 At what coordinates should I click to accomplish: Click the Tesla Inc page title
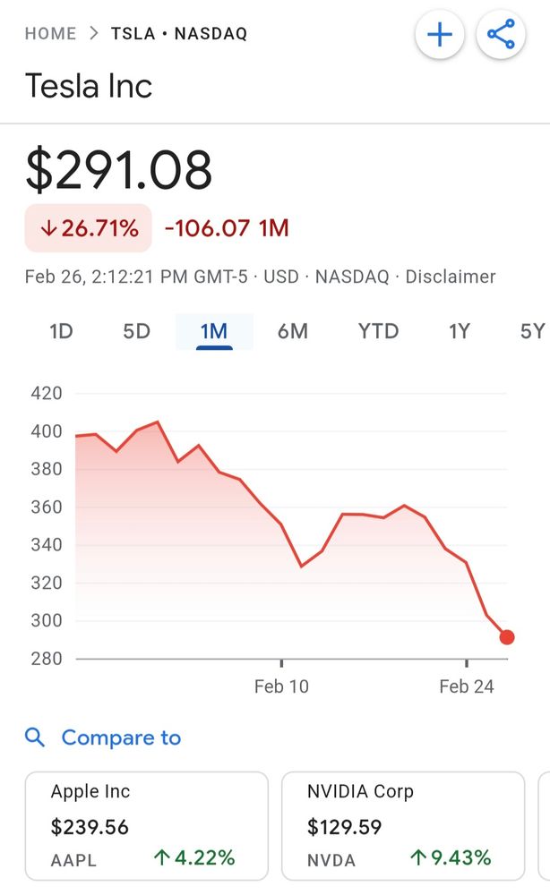tap(90, 86)
